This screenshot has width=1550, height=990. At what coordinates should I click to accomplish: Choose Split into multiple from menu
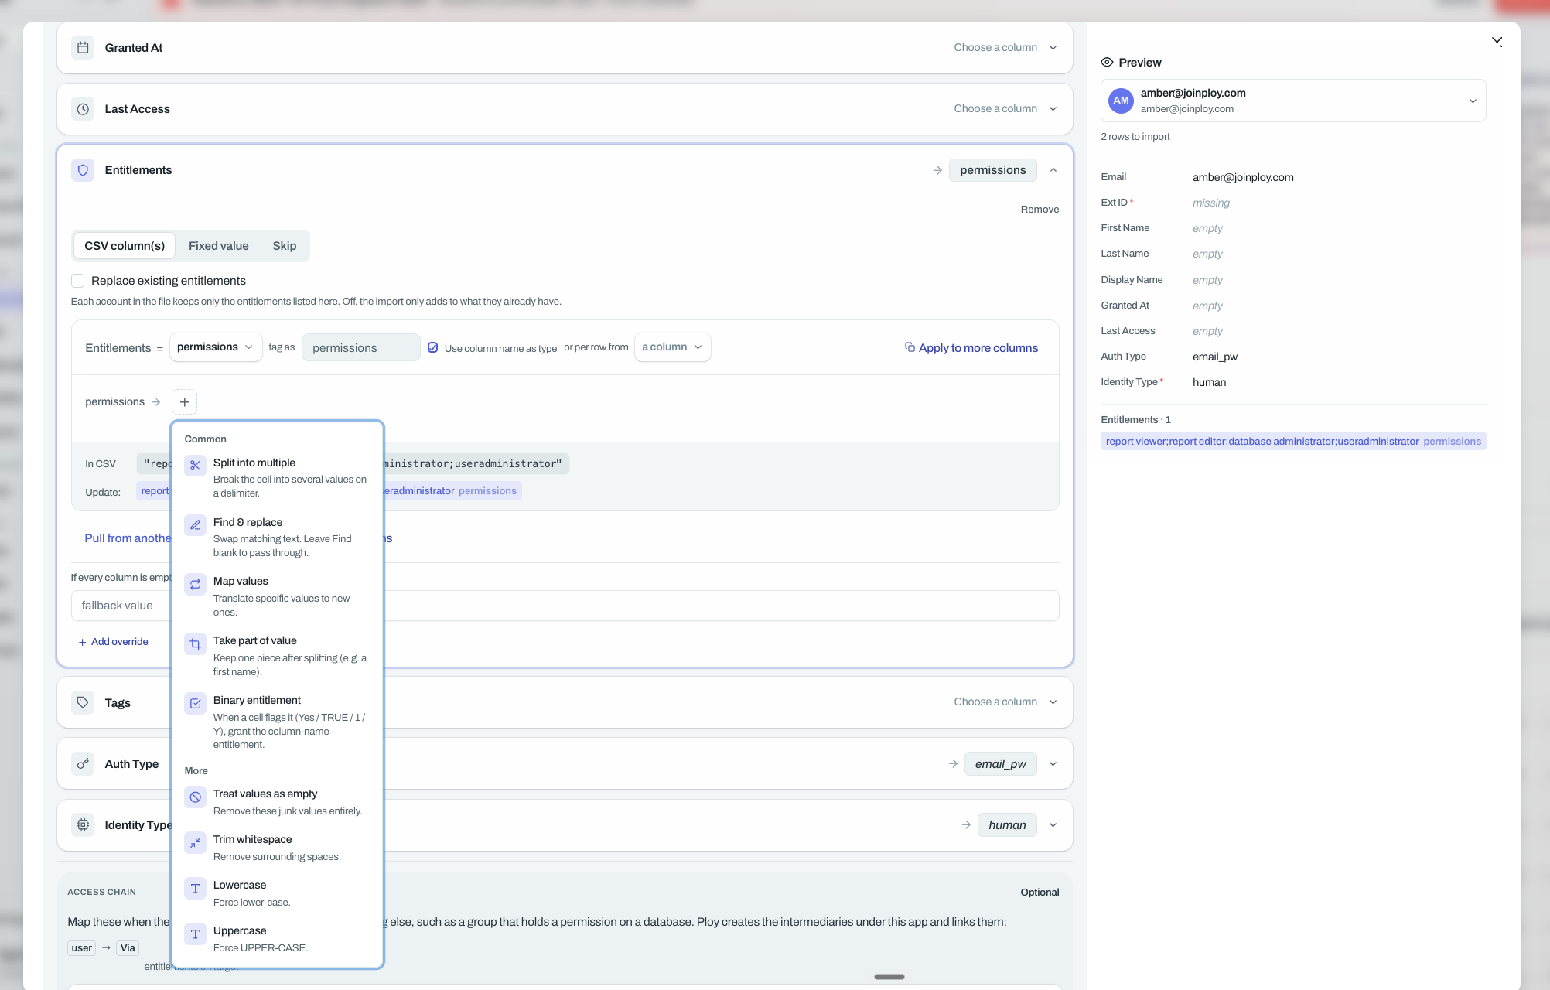pos(277,477)
